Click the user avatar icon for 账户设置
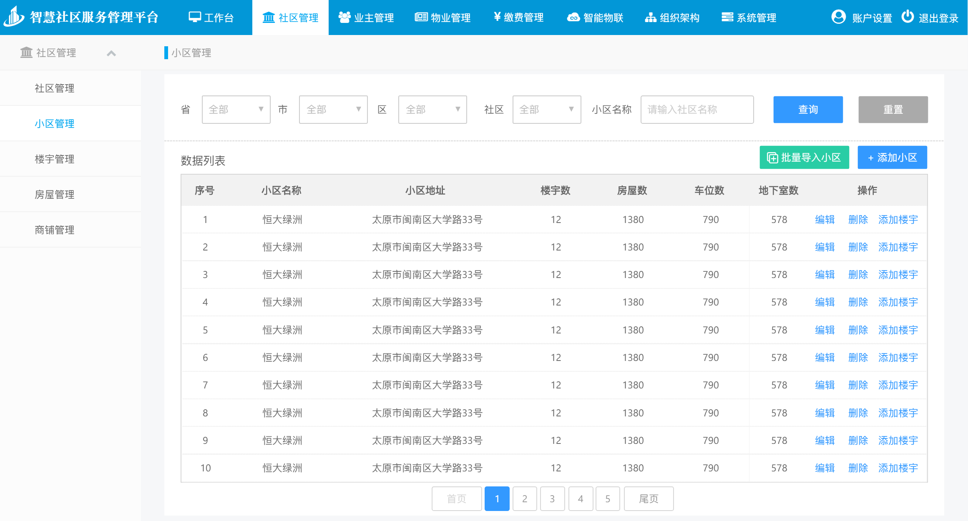 (x=839, y=17)
